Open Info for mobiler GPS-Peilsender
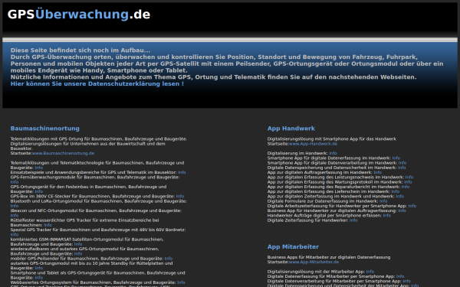 (169, 259)
